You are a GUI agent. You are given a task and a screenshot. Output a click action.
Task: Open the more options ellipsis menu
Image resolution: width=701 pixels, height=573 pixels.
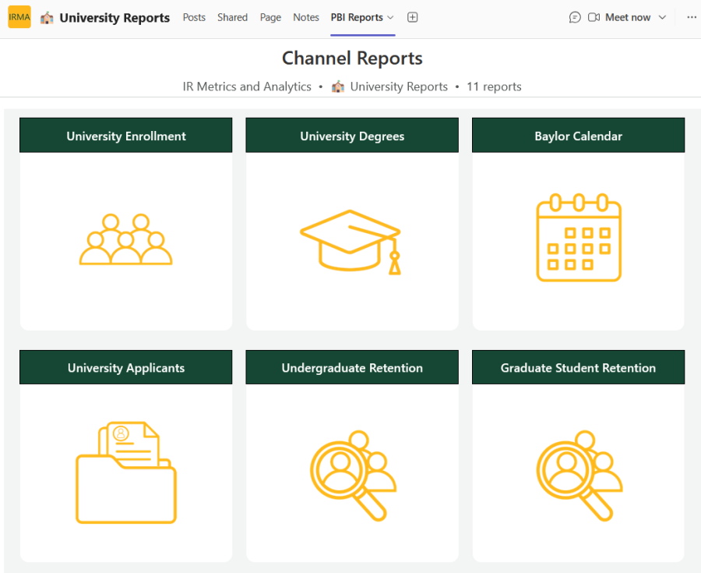click(692, 17)
